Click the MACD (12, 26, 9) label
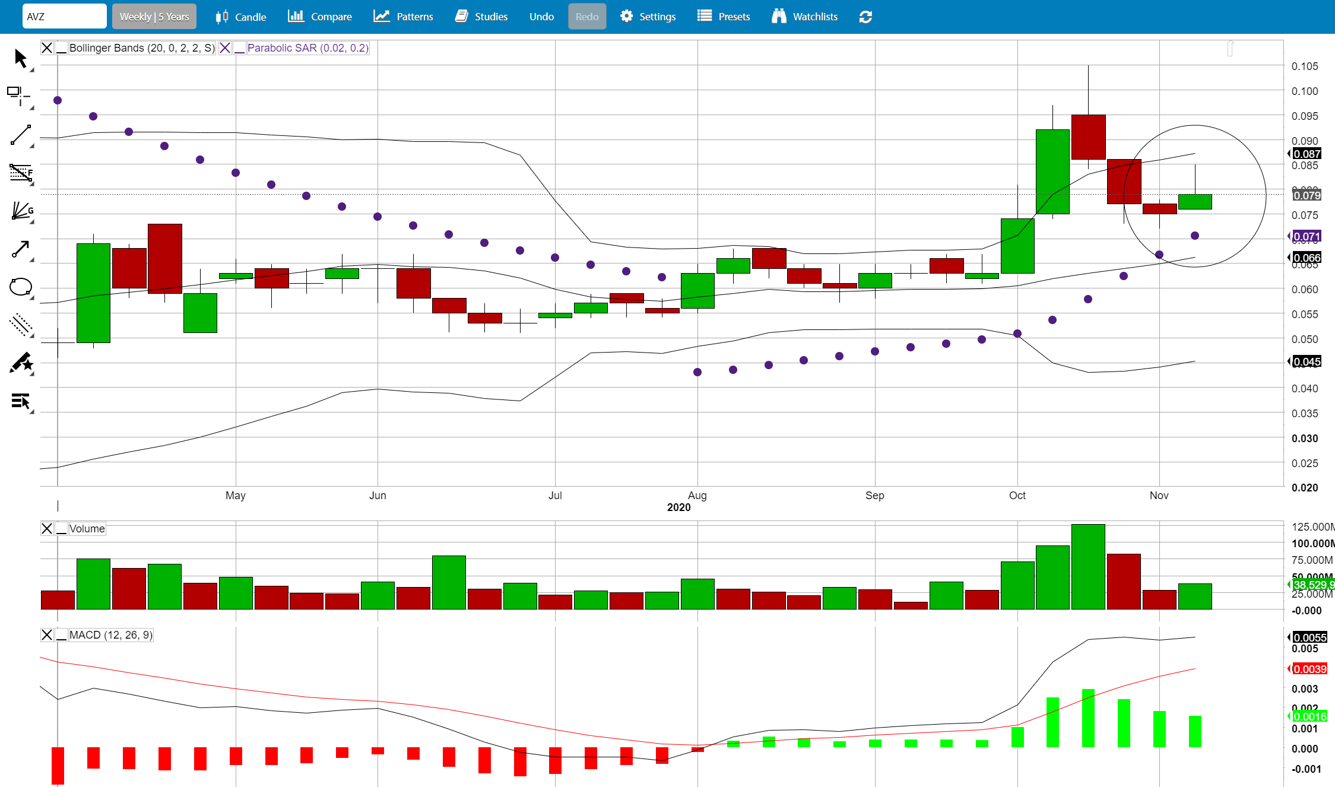 [111, 635]
